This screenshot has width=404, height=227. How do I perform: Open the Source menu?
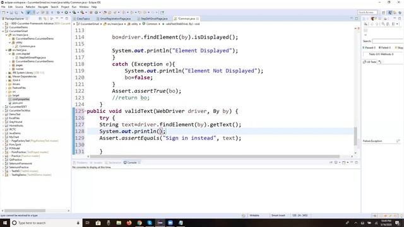[x=19, y=7]
